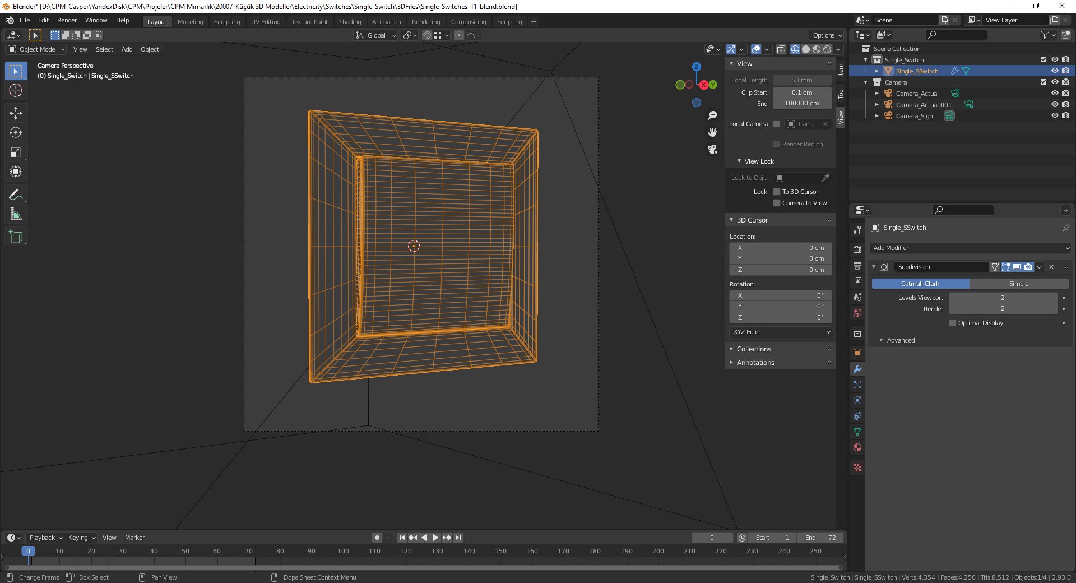Choose the Simple subdivision type button
This screenshot has height=583, width=1076.
(x=1018, y=284)
